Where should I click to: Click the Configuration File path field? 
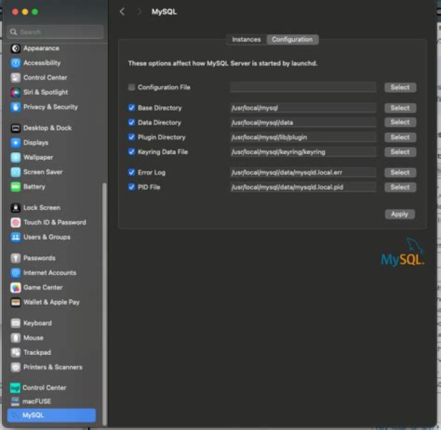pos(303,87)
